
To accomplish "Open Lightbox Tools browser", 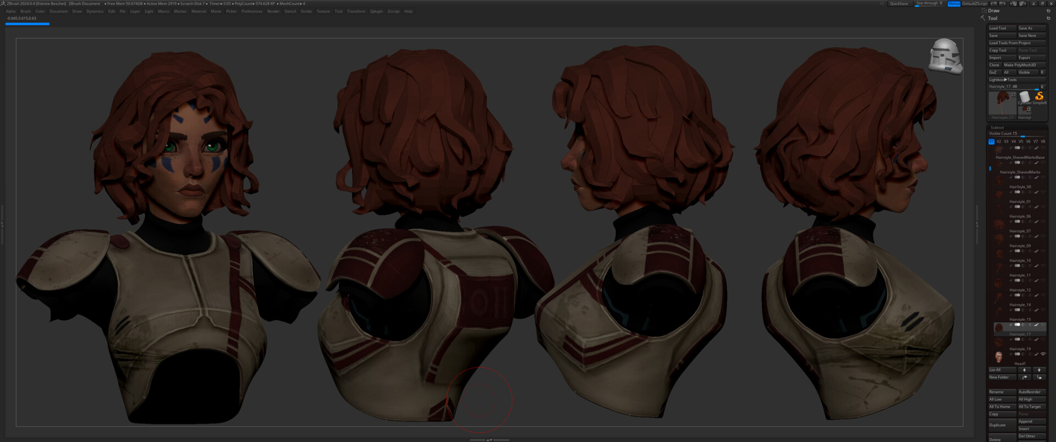I will [1017, 80].
